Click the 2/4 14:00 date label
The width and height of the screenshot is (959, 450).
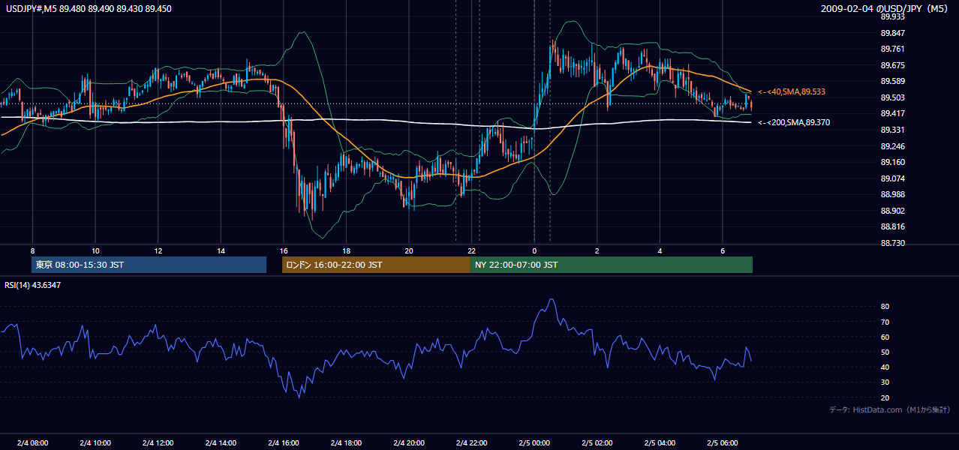[x=221, y=442]
